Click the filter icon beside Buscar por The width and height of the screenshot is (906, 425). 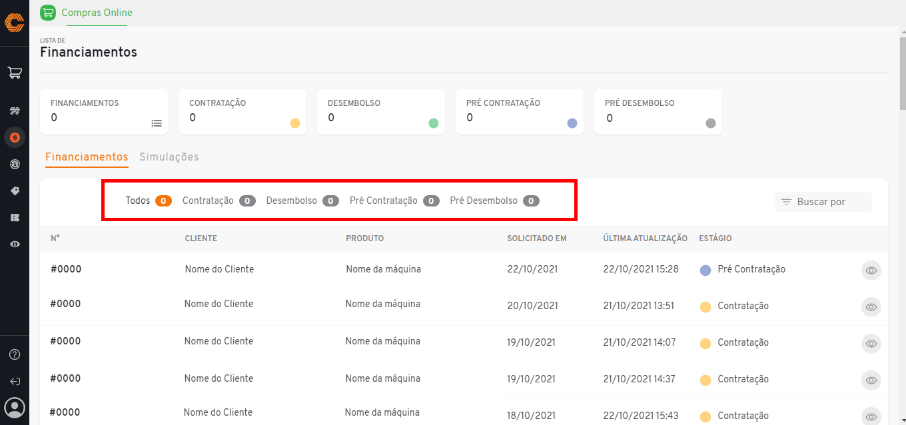click(786, 202)
